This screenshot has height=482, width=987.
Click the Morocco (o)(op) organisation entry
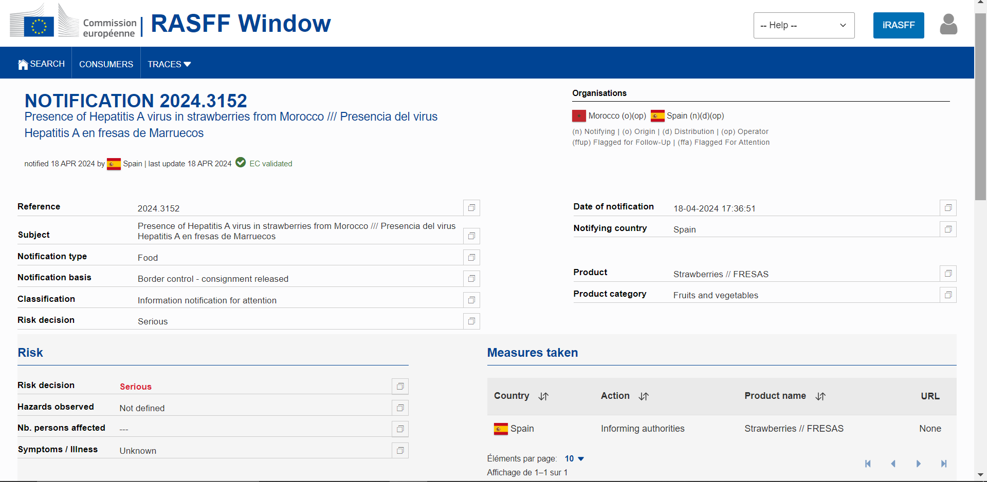609,115
